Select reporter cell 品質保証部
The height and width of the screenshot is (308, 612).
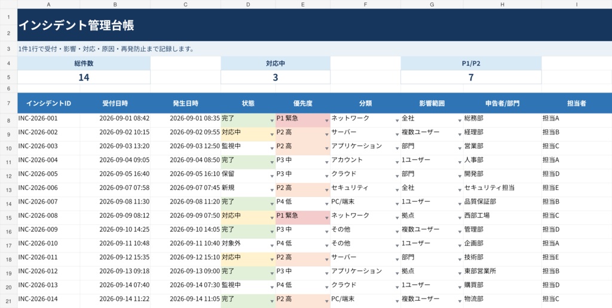(x=502, y=204)
